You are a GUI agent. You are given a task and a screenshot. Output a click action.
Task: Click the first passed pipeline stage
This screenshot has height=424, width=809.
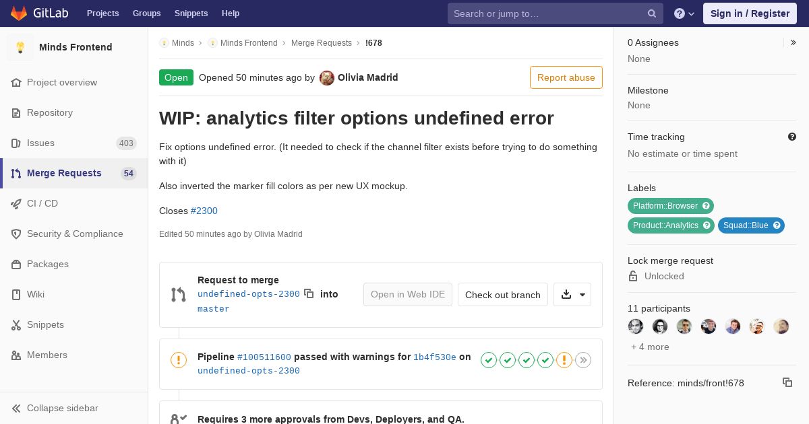point(489,360)
